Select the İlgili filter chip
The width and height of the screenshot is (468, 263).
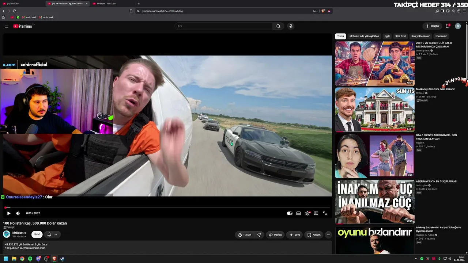coord(387,36)
